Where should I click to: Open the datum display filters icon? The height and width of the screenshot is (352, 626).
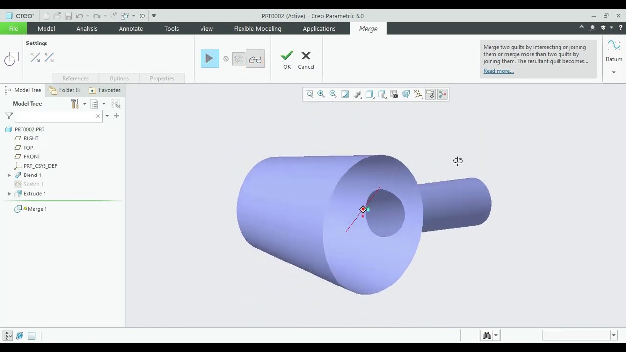(x=418, y=94)
